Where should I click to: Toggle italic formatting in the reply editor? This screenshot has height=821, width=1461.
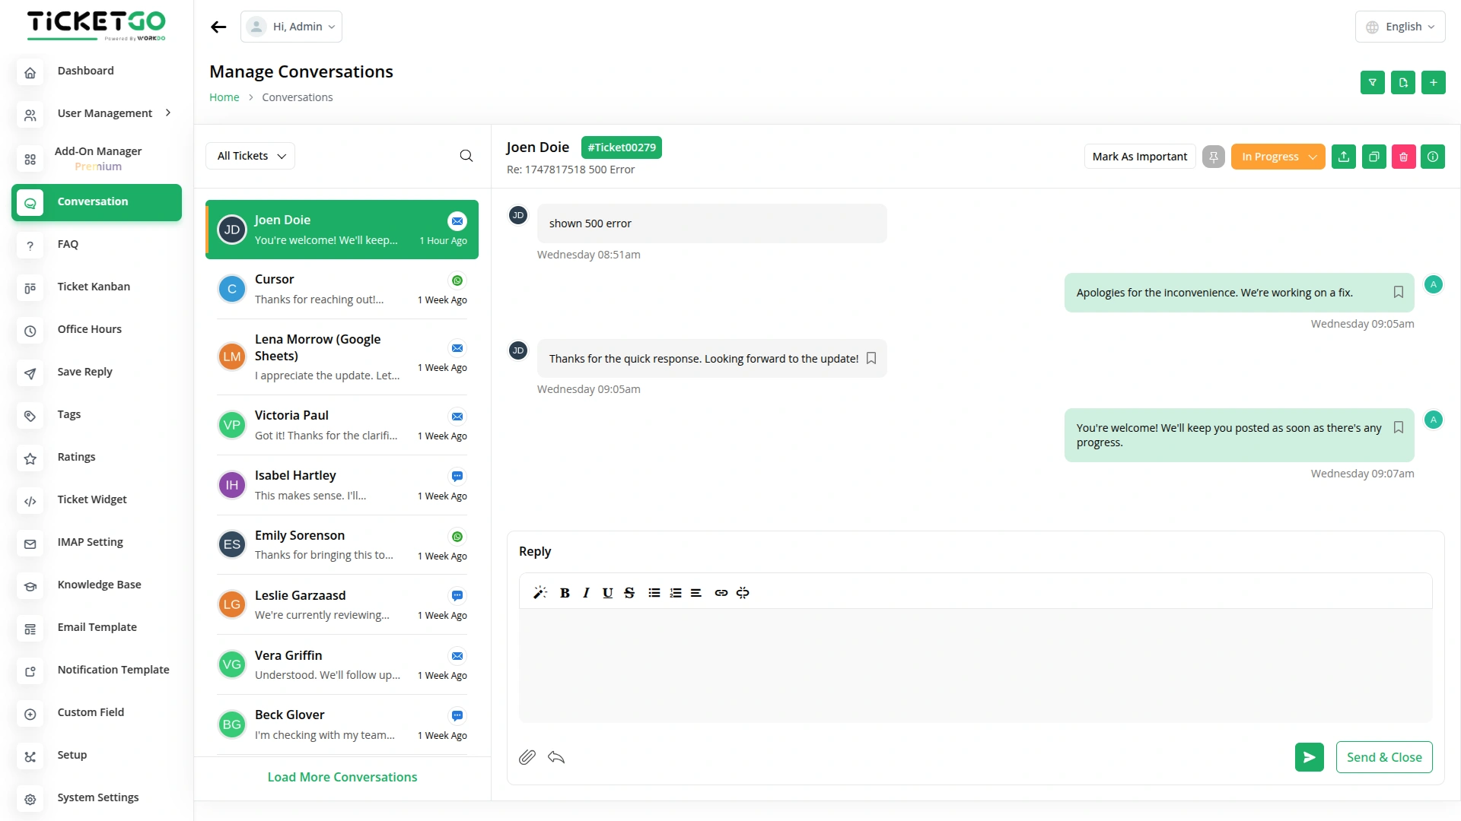pyautogui.click(x=586, y=593)
